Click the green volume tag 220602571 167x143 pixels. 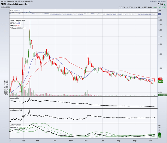[x=162, y=95]
